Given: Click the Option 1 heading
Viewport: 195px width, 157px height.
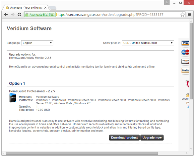Looking at the screenshot, I should 17,83.
